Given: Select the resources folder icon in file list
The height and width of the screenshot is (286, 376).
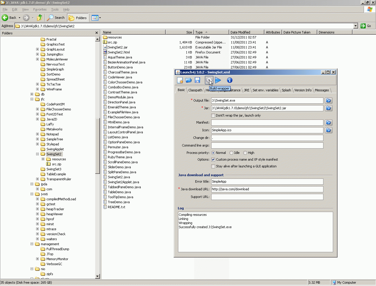Looking at the screenshot, I should (105, 37).
